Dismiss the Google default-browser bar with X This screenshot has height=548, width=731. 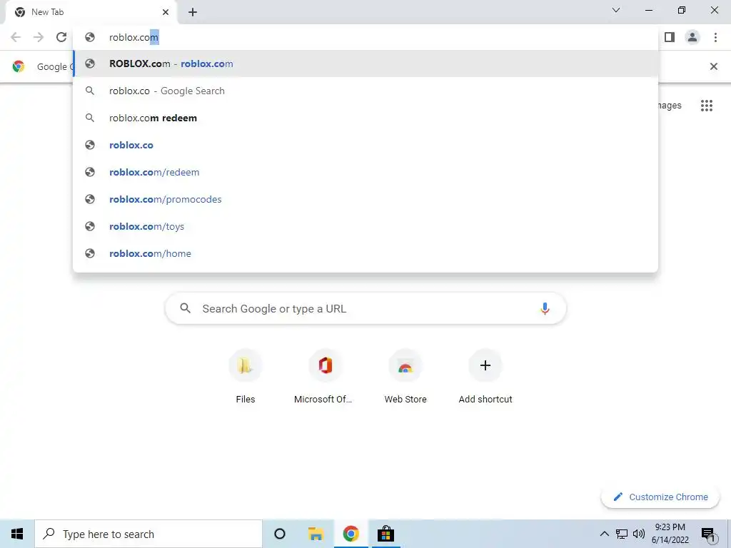713,66
